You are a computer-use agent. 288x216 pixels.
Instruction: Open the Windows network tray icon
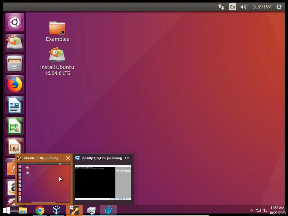click(x=258, y=210)
